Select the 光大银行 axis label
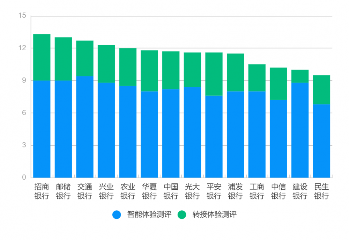 coord(193,191)
